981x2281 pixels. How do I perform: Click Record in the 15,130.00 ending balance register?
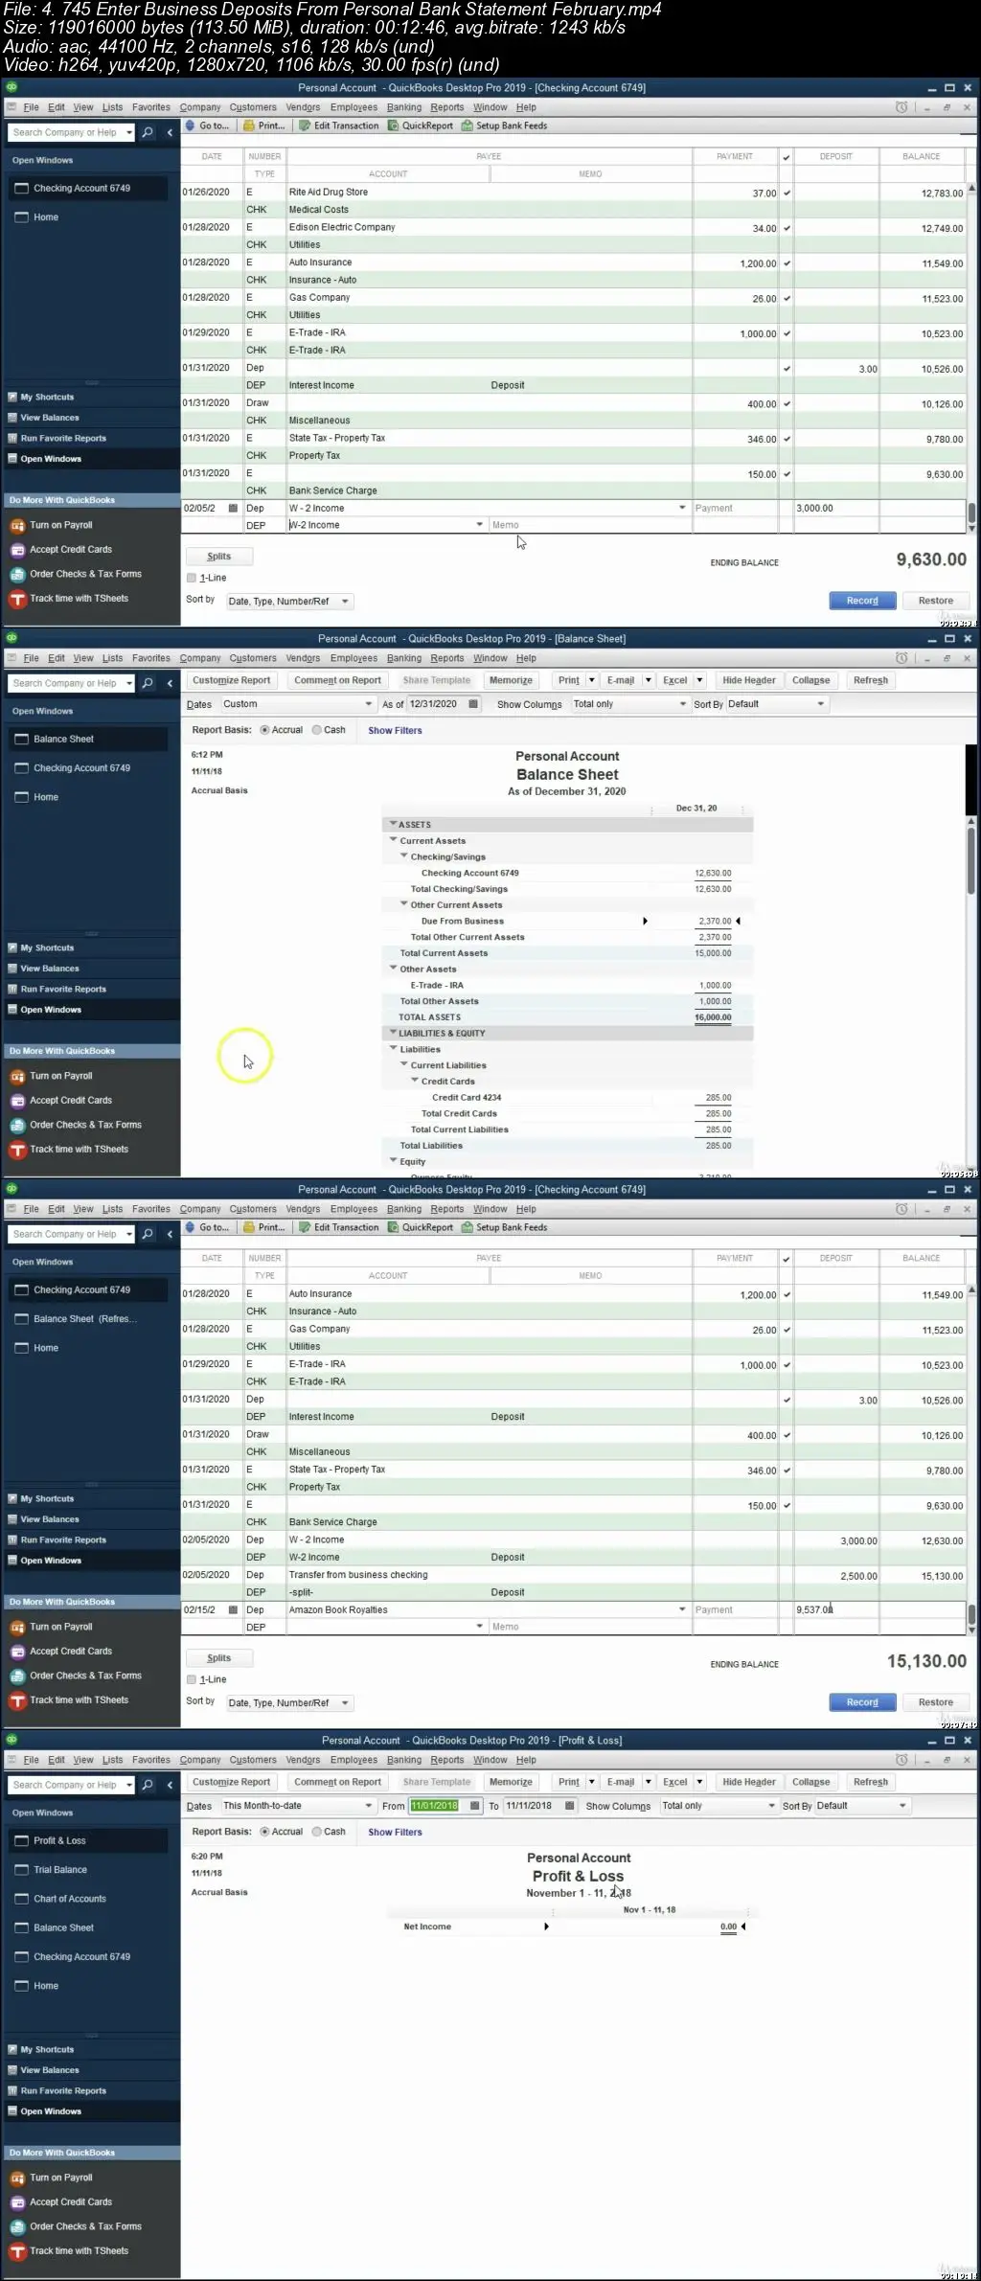click(862, 1702)
